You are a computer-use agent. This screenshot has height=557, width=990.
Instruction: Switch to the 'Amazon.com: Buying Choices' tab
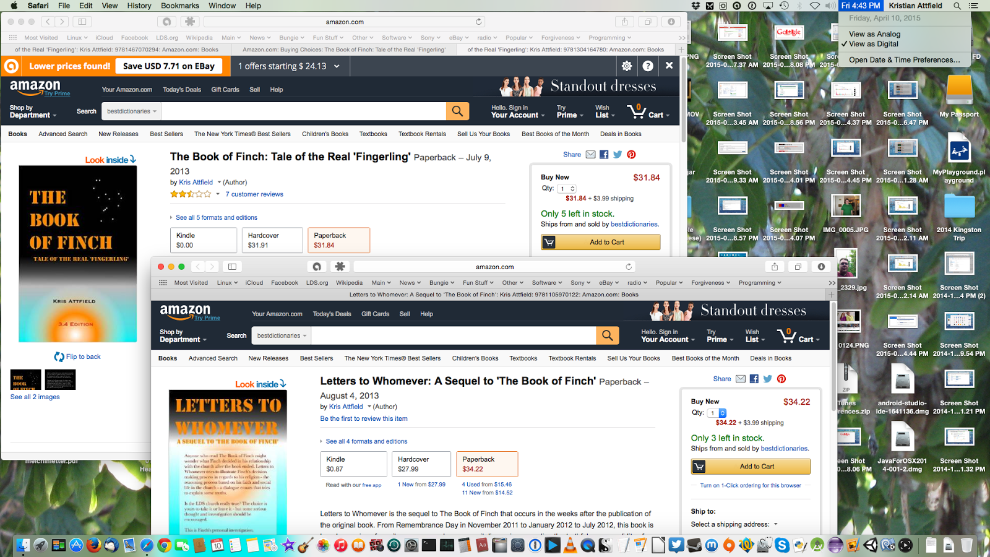coord(344,50)
